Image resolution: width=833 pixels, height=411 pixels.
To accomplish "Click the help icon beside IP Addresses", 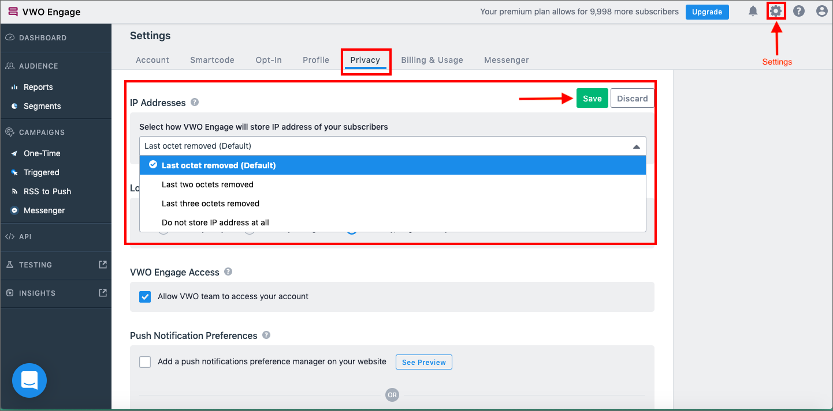I will [195, 102].
